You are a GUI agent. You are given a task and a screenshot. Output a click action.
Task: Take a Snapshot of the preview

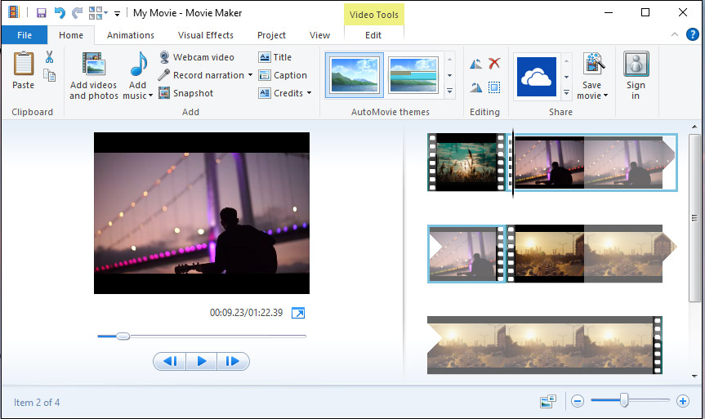pyautogui.click(x=185, y=93)
